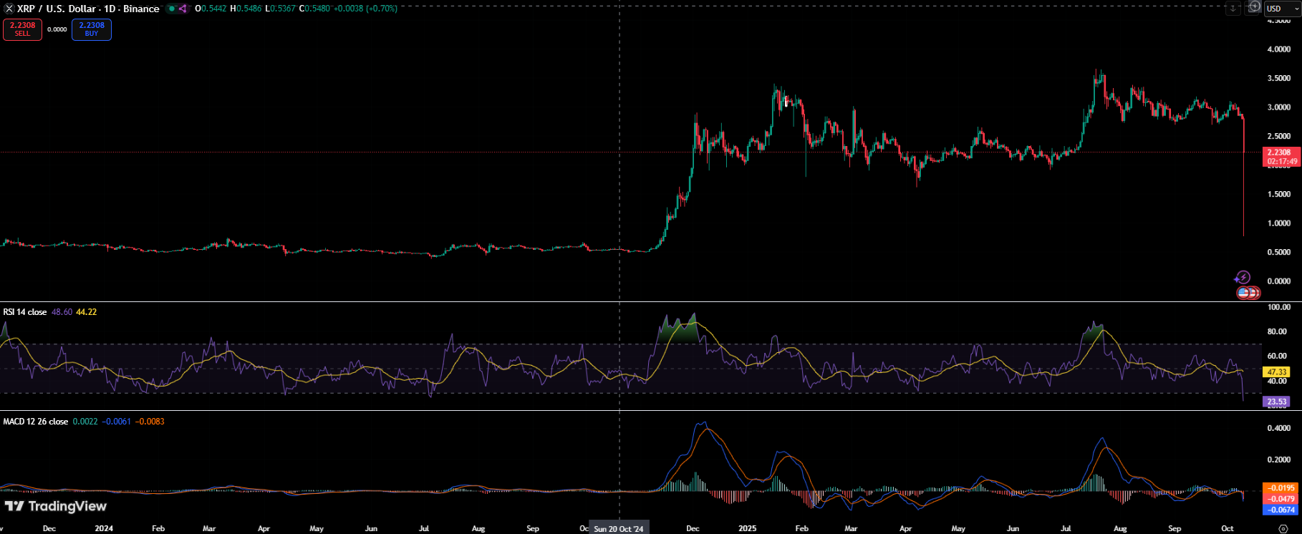The height and width of the screenshot is (534, 1302).
Task: Click the purple lightning latest-updates icon
Action: [x=1243, y=278]
